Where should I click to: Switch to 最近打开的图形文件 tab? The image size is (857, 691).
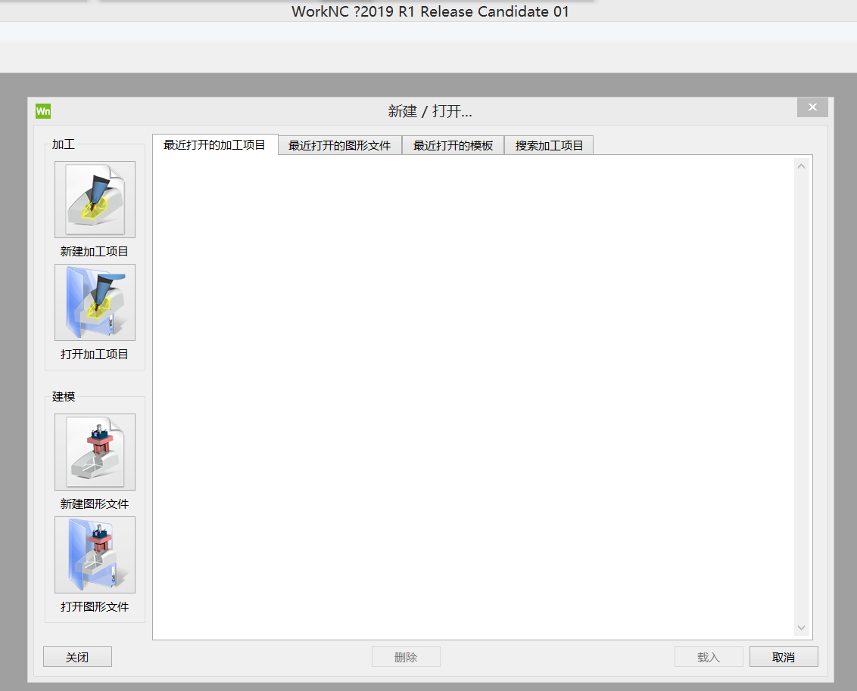coord(339,145)
